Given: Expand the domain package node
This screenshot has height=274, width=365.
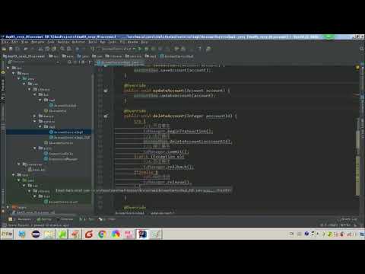Looking at the screenshot, I should coord(35,116).
